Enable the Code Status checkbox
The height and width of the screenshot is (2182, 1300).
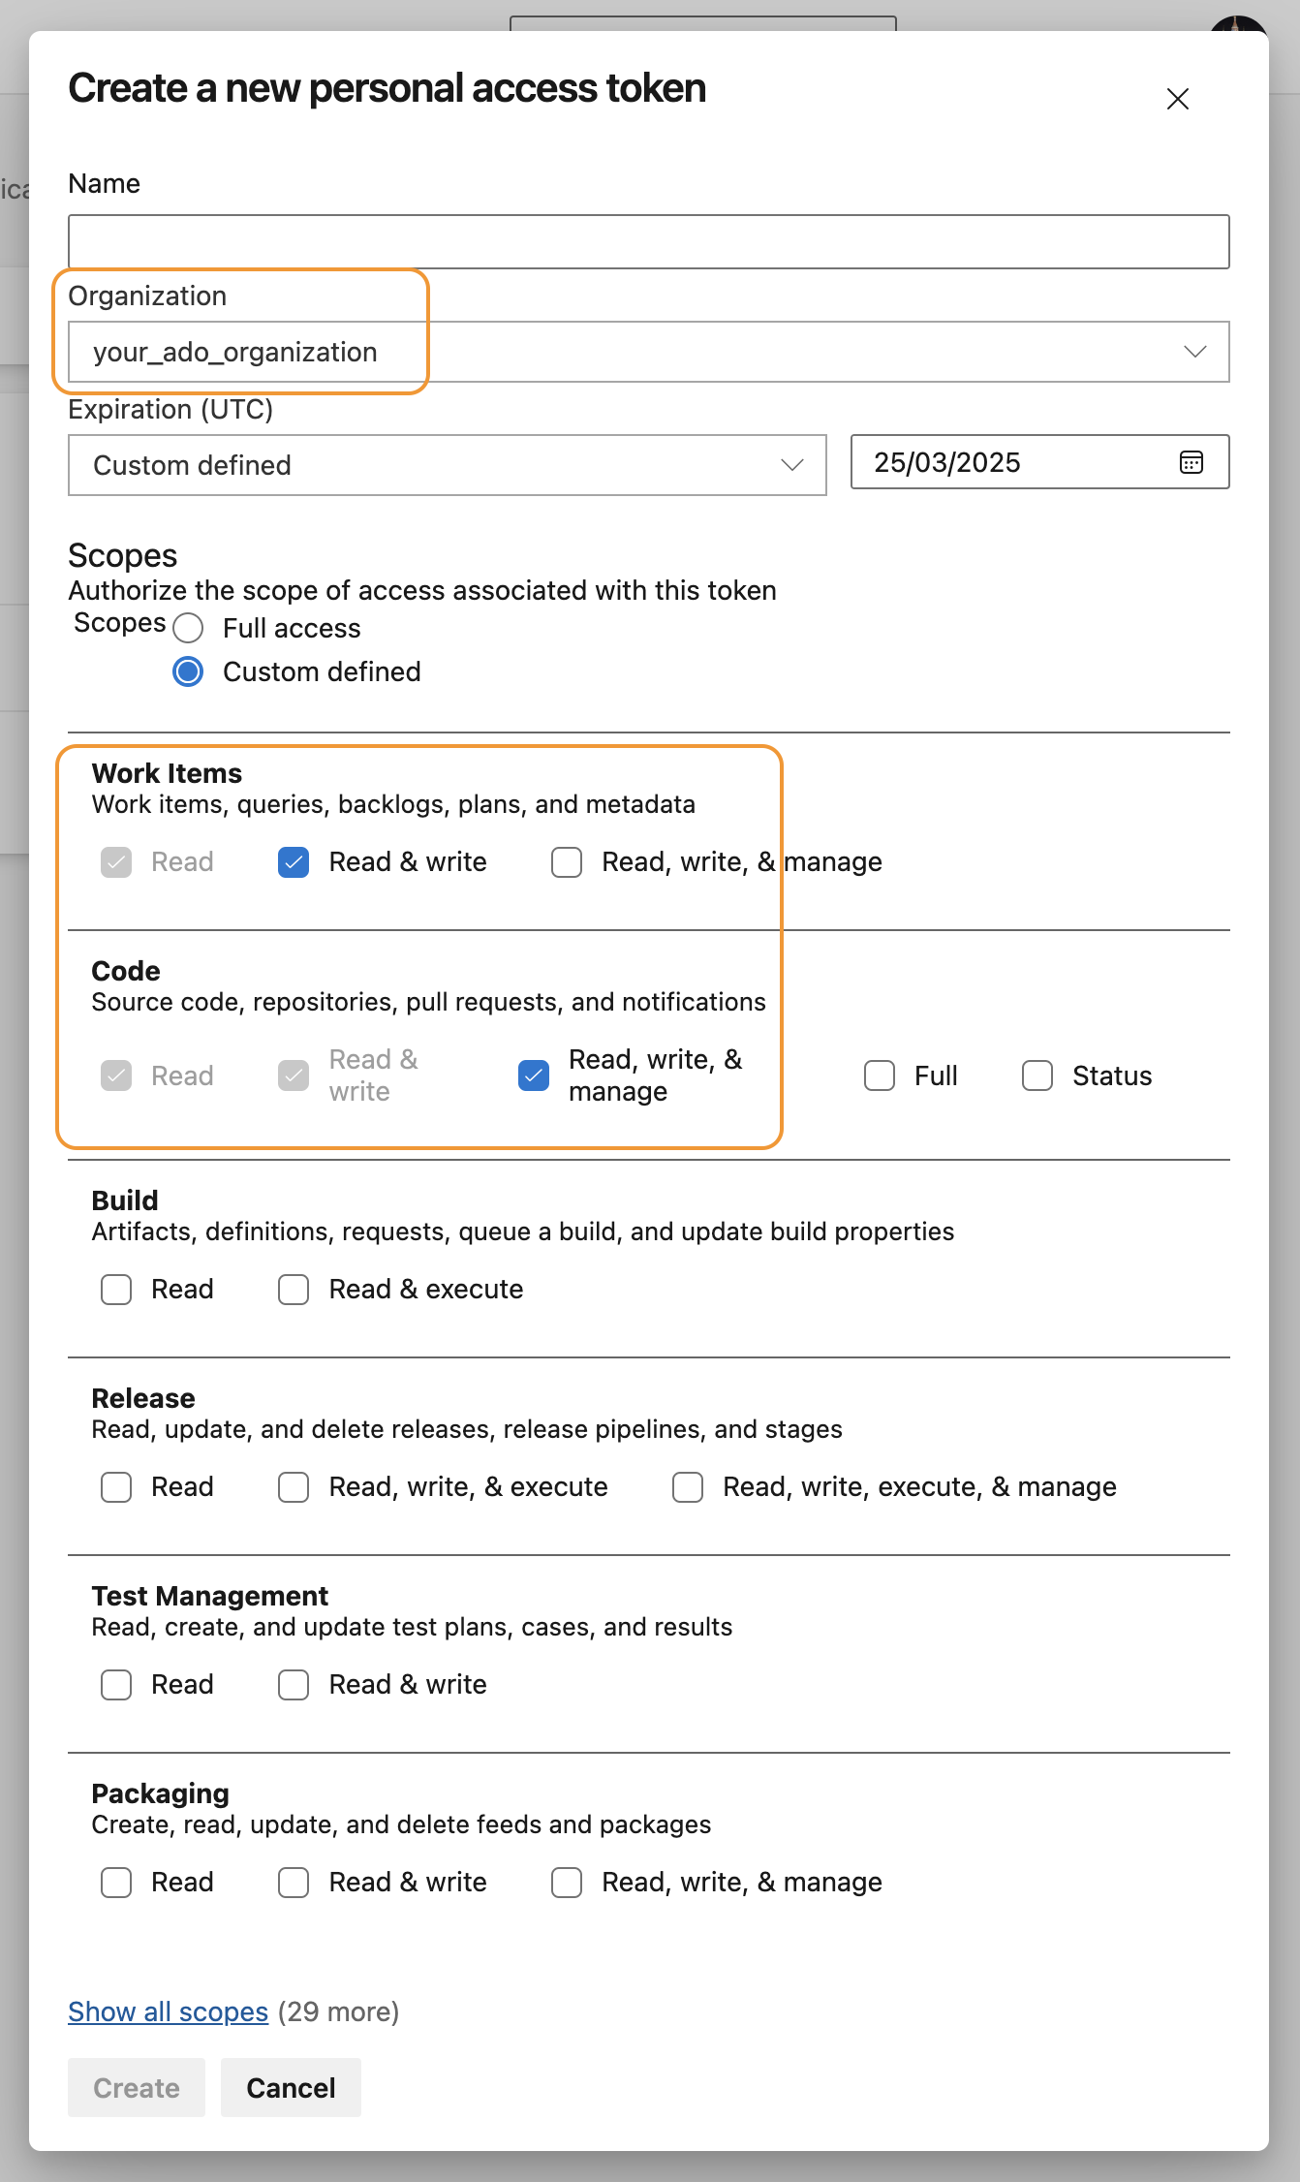tap(1037, 1075)
